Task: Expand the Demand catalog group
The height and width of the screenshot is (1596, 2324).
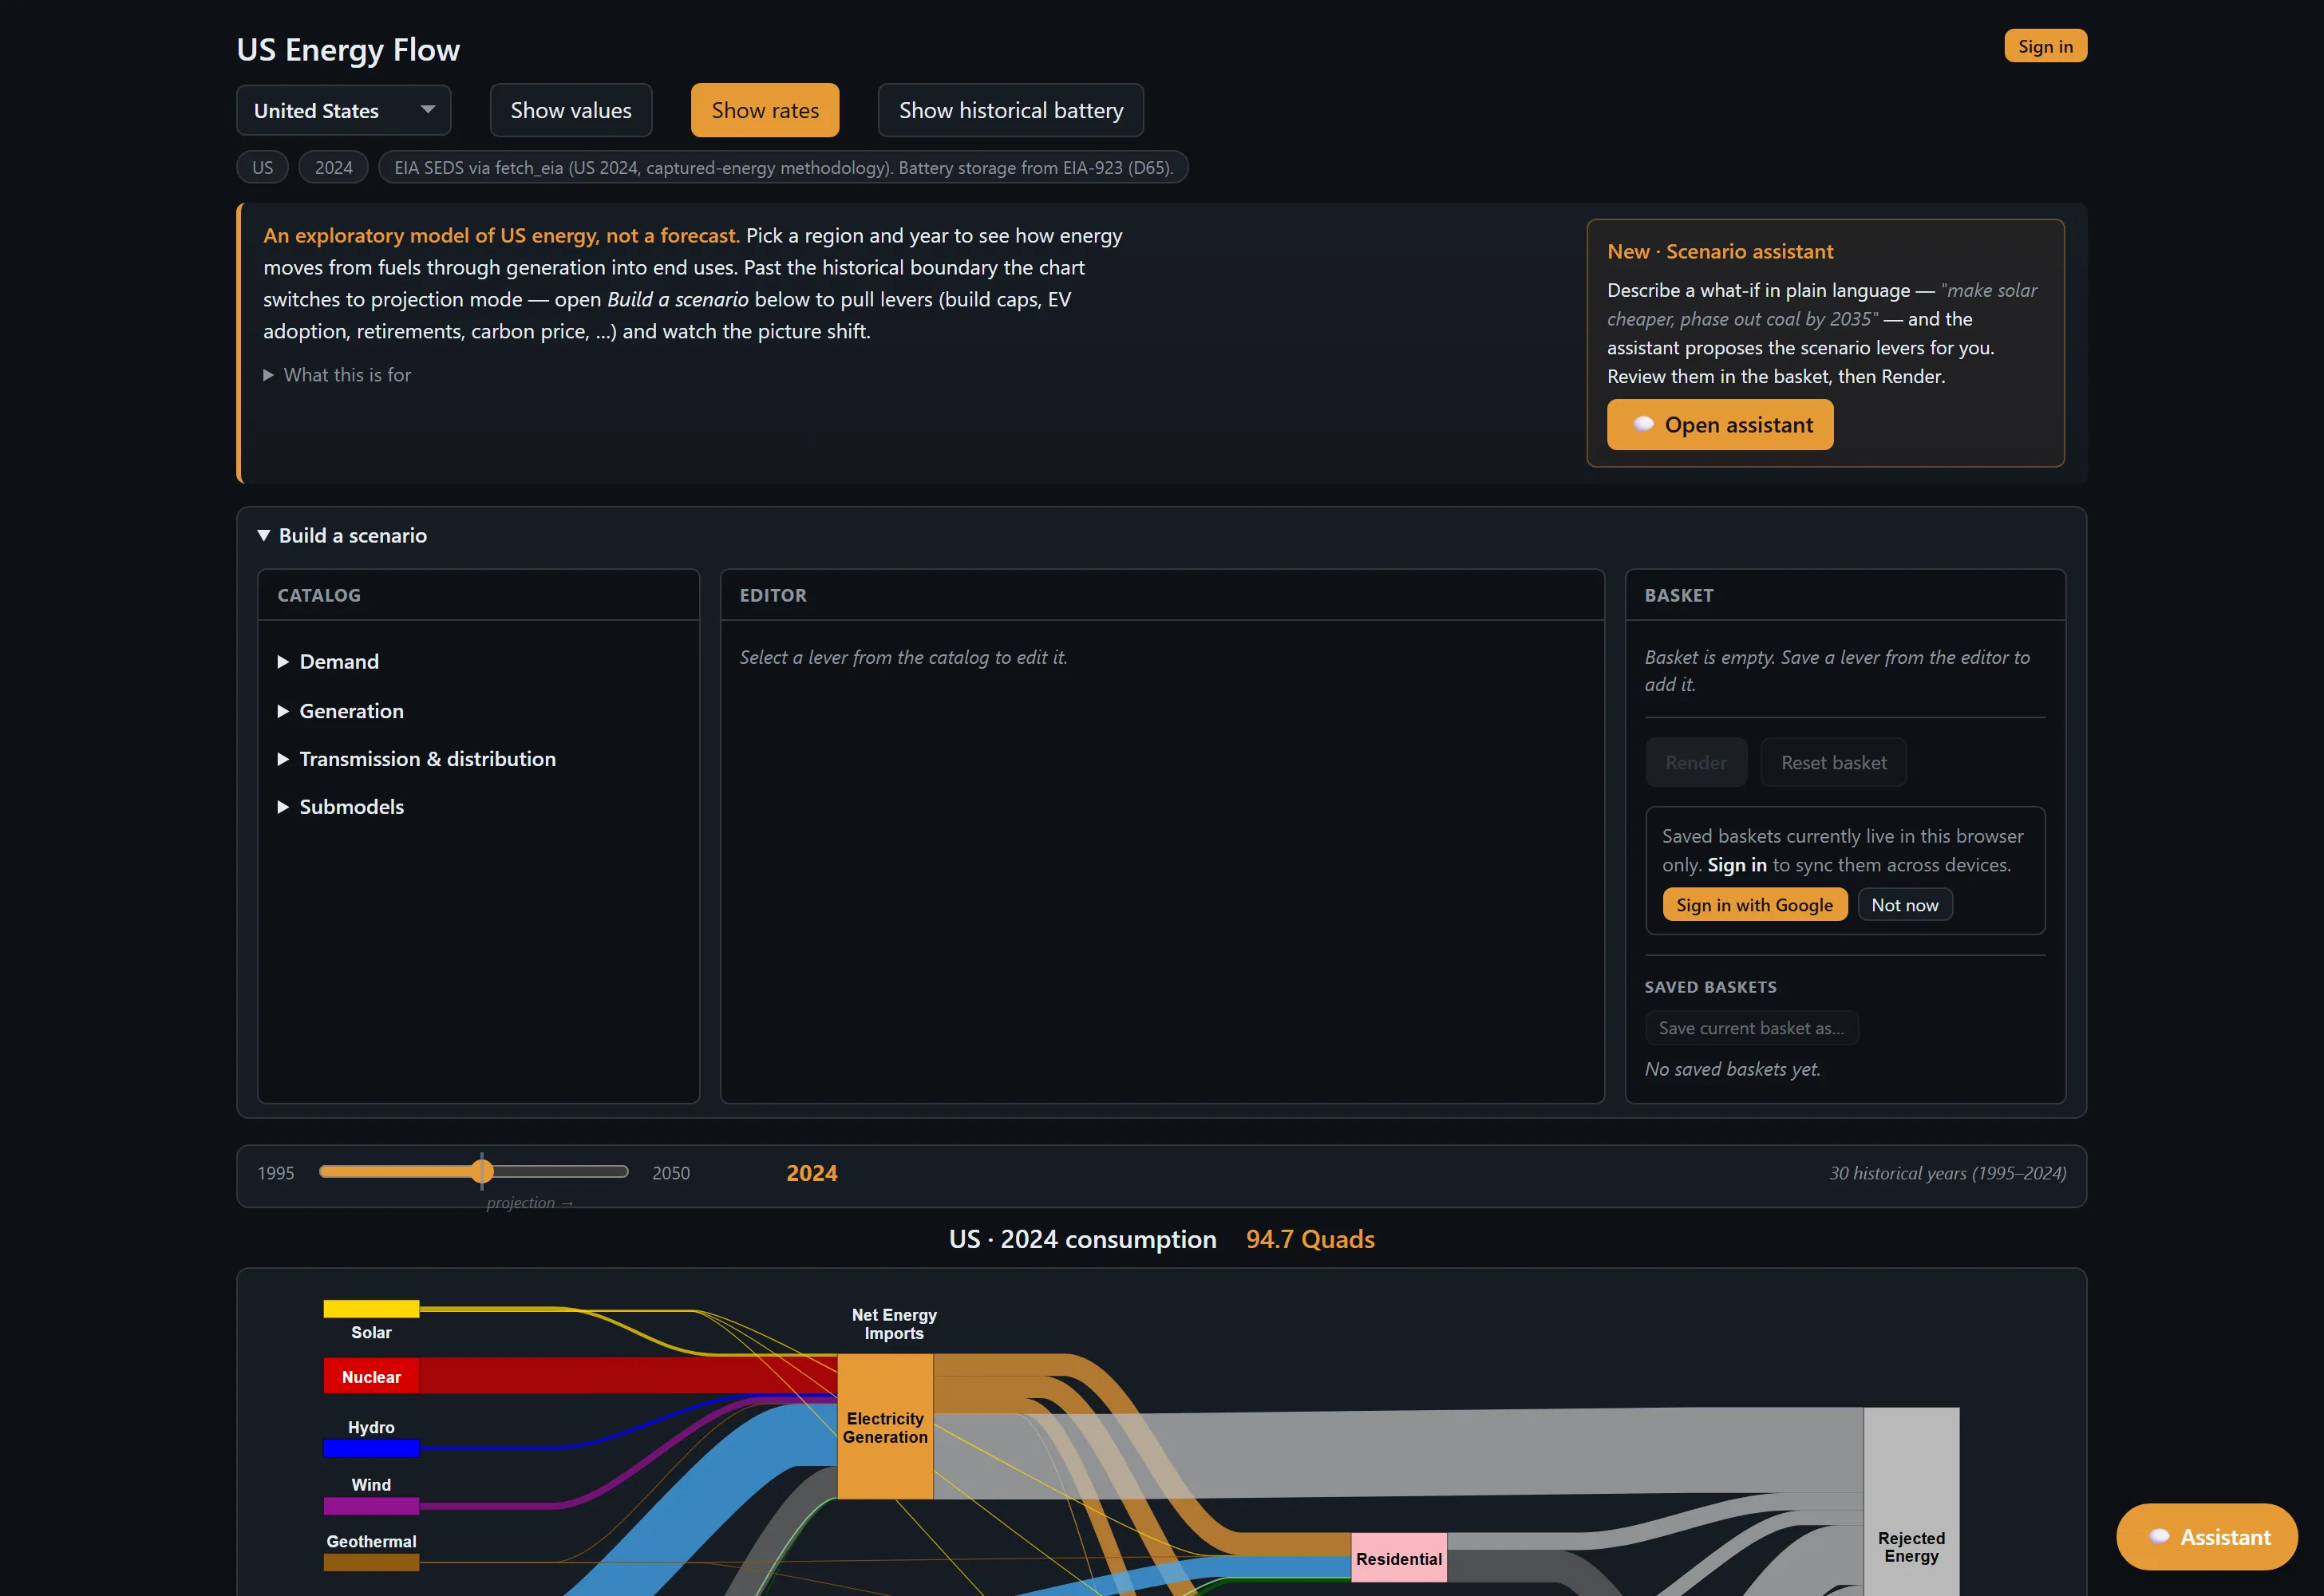Action: pyautogui.click(x=328, y=662)
